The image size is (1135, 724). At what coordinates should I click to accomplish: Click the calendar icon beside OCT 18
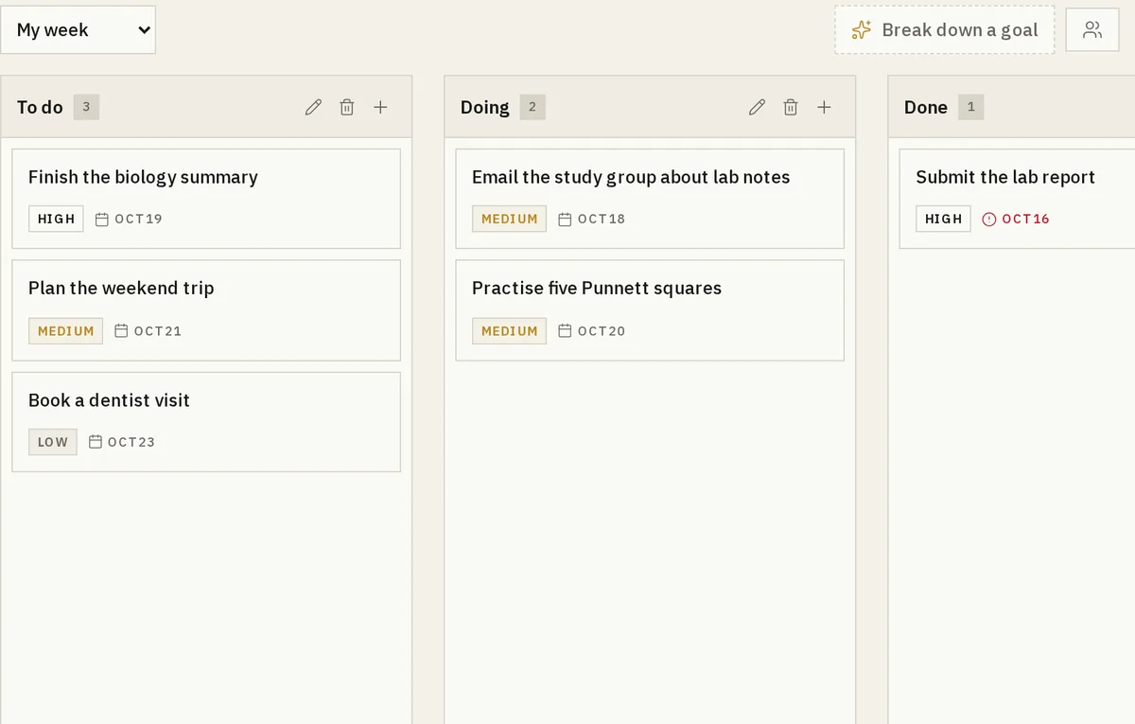(565, 219)
